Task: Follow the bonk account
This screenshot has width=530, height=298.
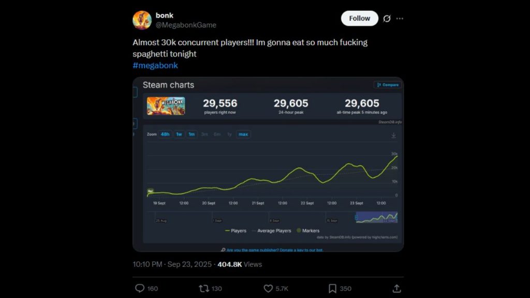Action: [359, 18]
